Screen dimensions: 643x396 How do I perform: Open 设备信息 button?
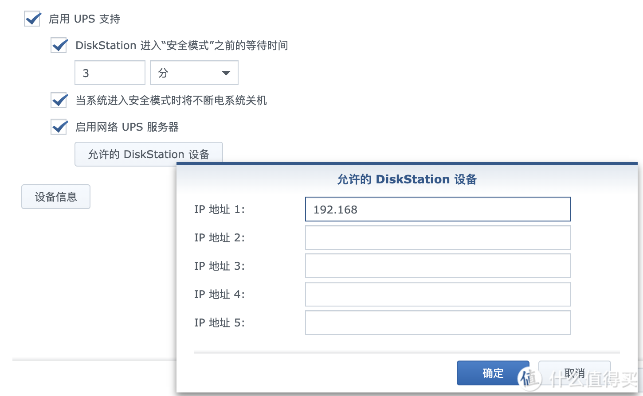56,197
